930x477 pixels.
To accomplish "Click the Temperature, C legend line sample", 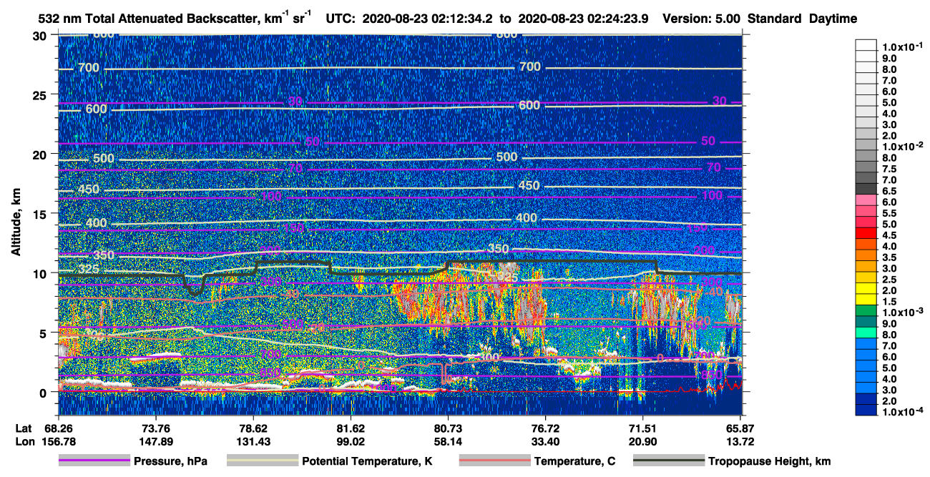I will (494, 461).
